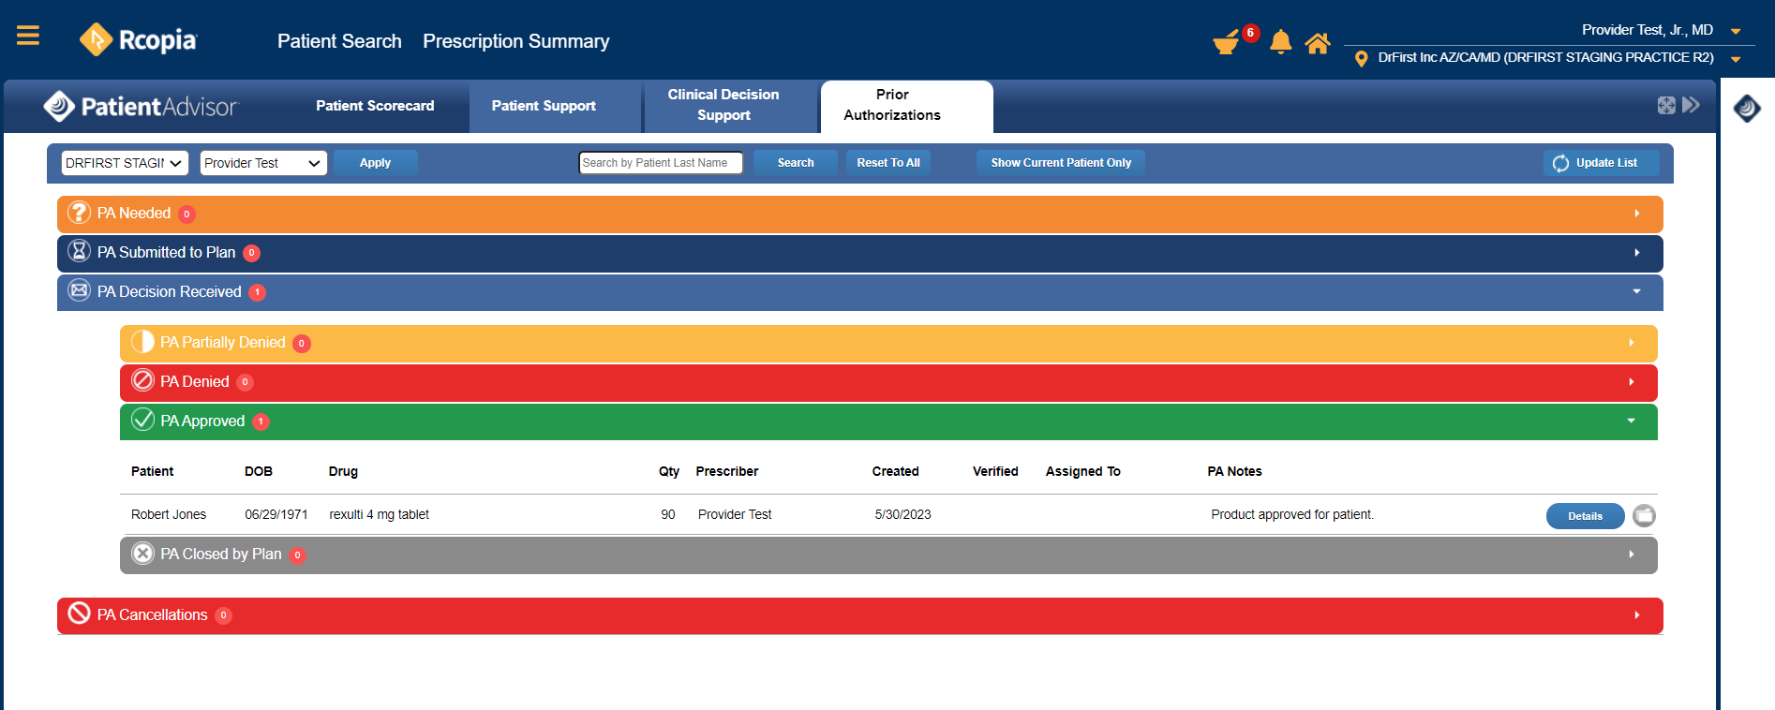
Task: Click the red 6 badge on mortar icon
Action: tap(1250, 33)
